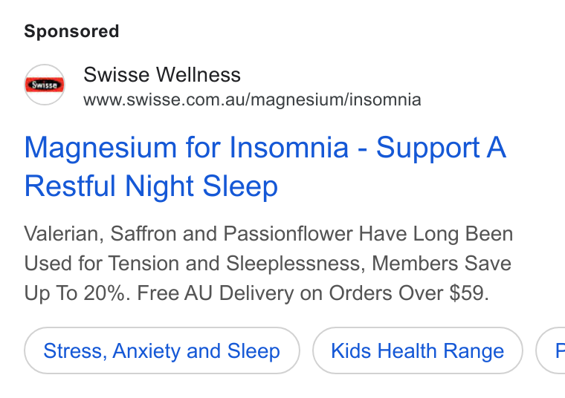Viewport: 565px width, 398px height.
Task: Click the word Insomnia in the headline
Action: [289, 147]
